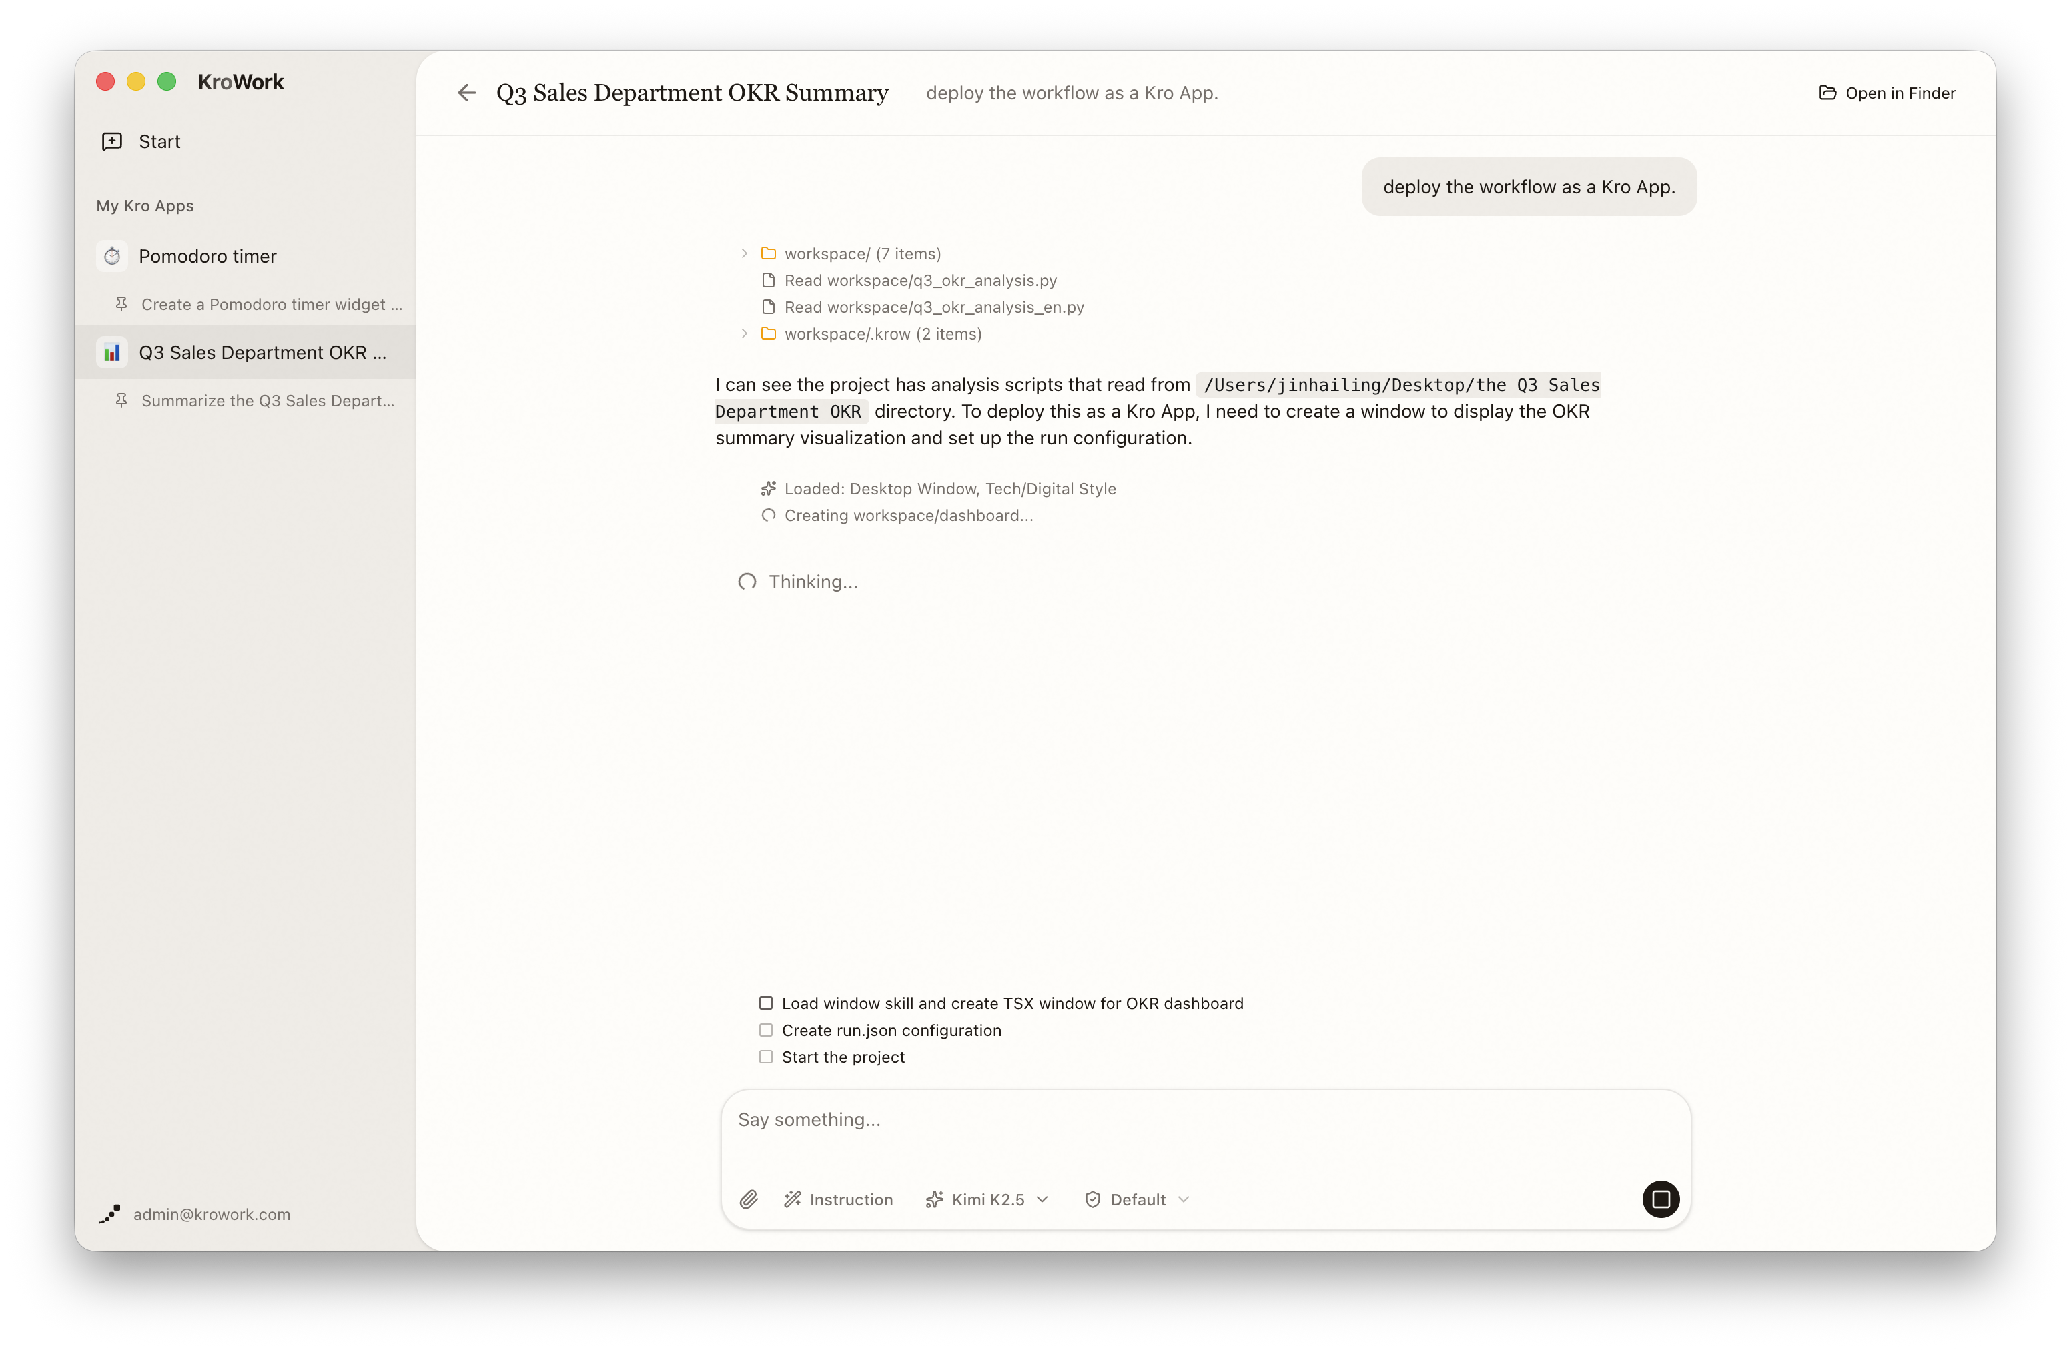Attach a file with the paperclip icon
Screen dimensions: 2071x1350
[749, 1199]
